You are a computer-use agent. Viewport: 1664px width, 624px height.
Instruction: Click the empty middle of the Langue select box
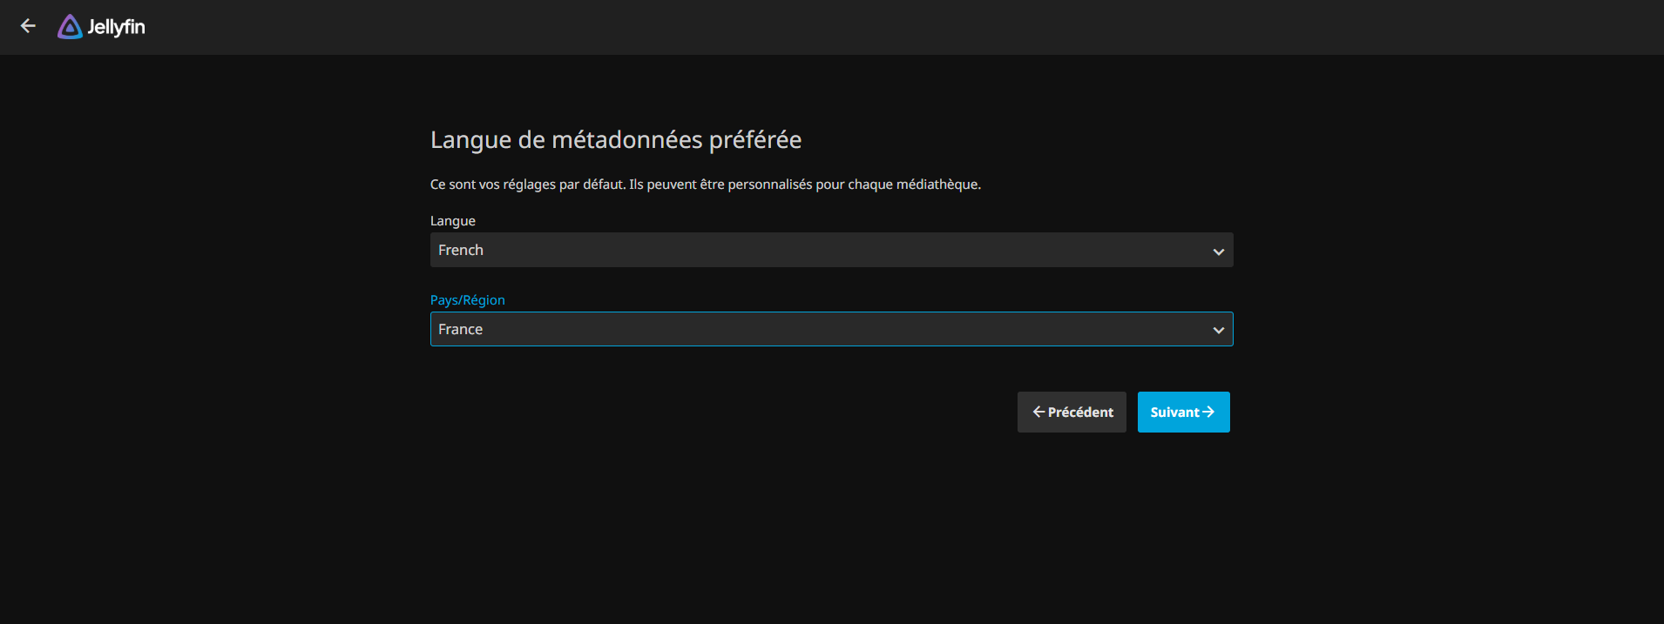coord(831,250)
